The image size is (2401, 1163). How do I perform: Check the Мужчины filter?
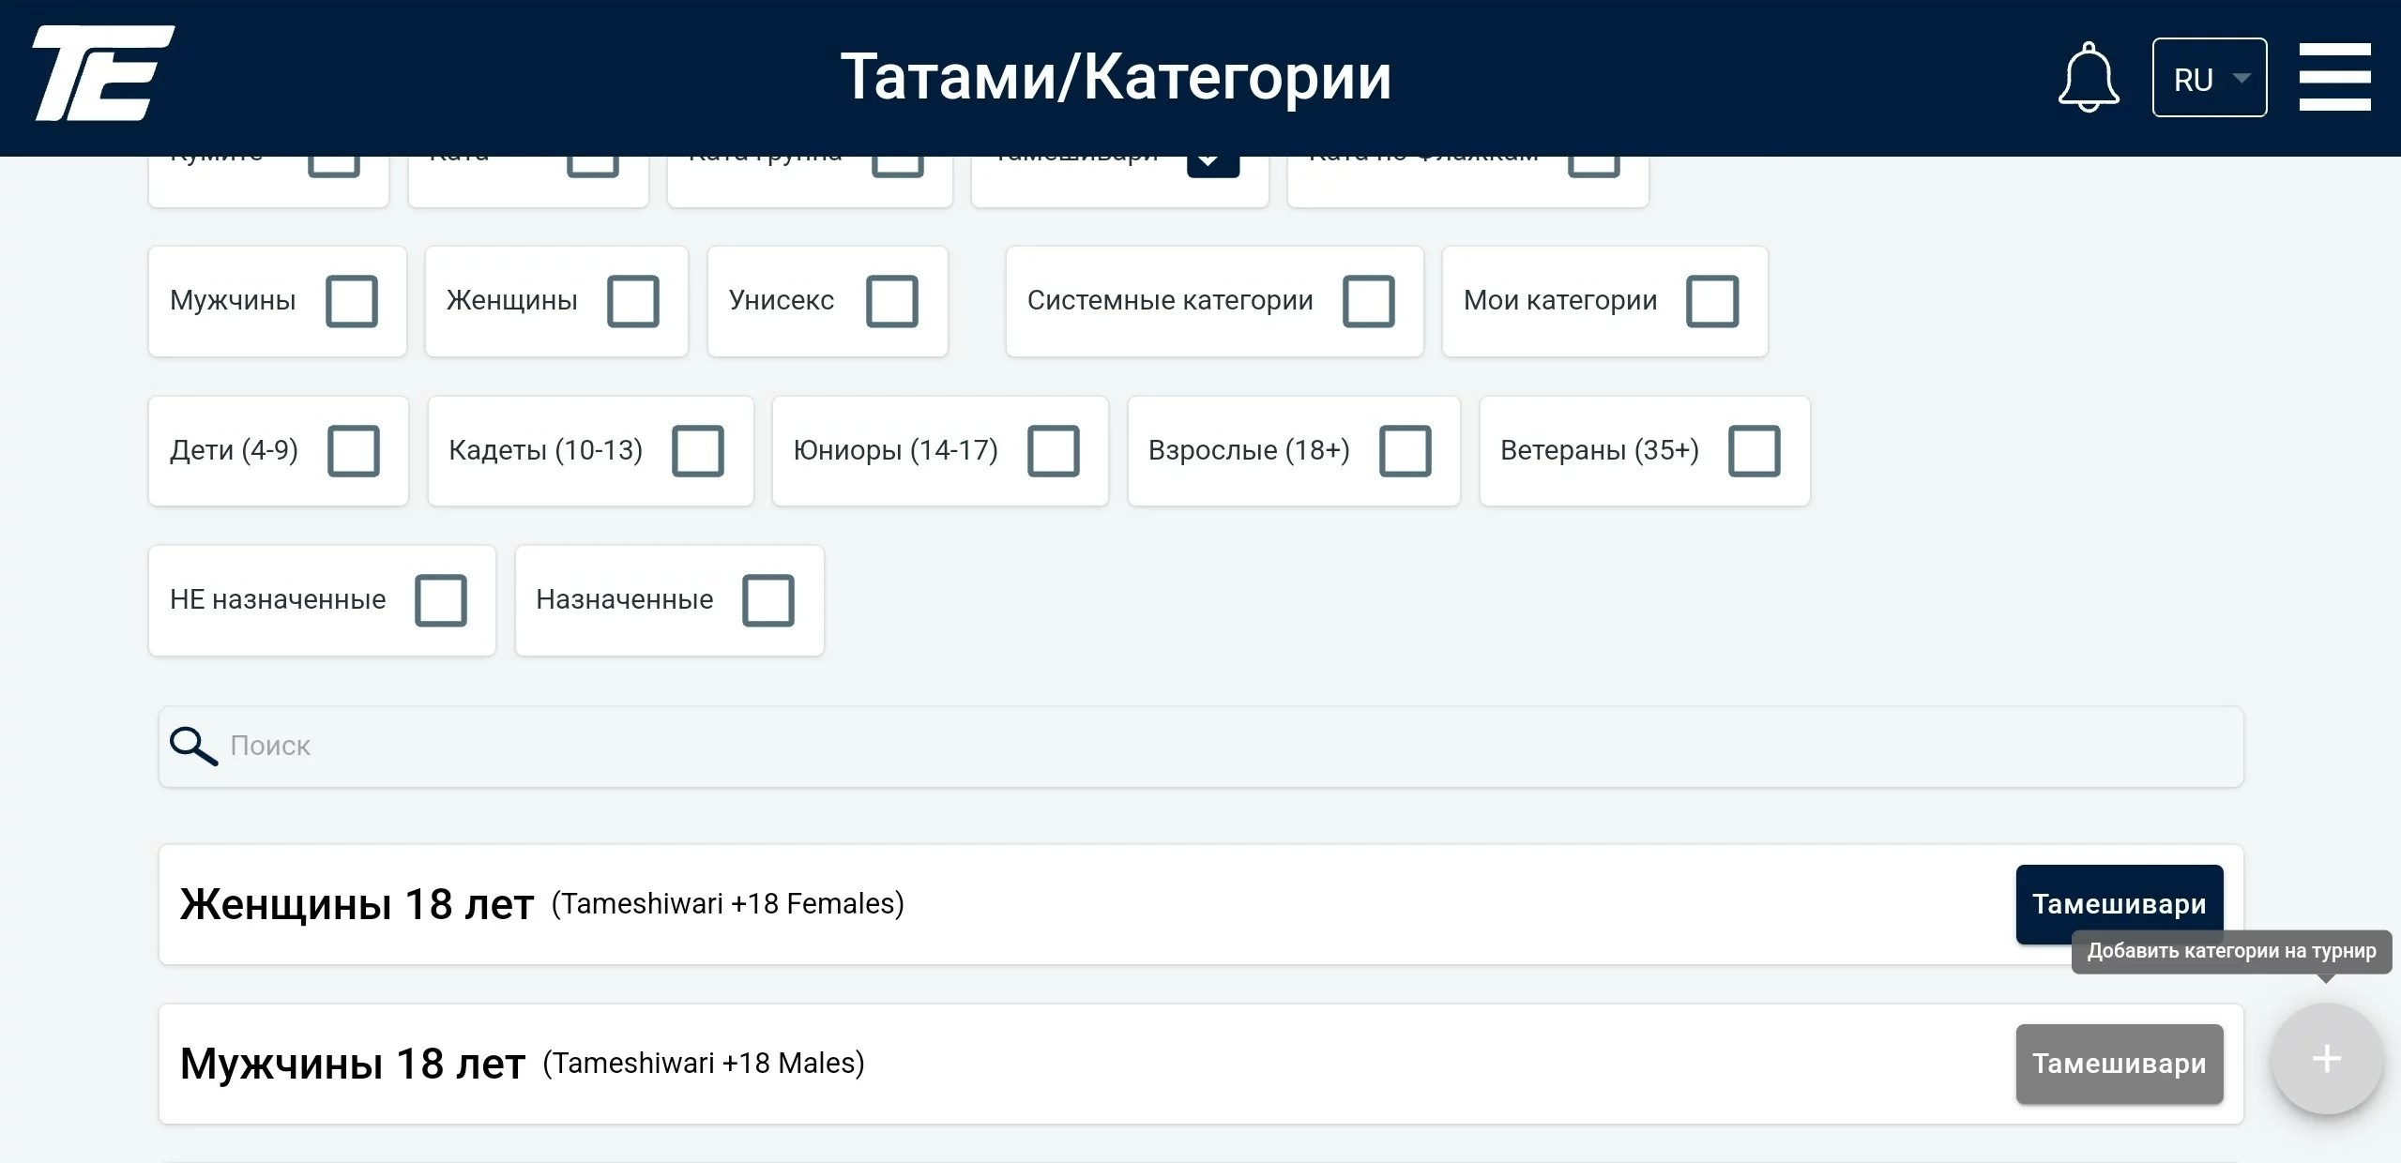[x=352, y=301]
